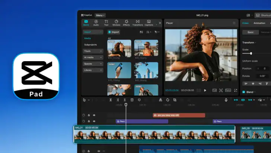This screenshot has height=153, width=271.
Task: Expand the Spaces dropdown
Action: coord(93,64)
